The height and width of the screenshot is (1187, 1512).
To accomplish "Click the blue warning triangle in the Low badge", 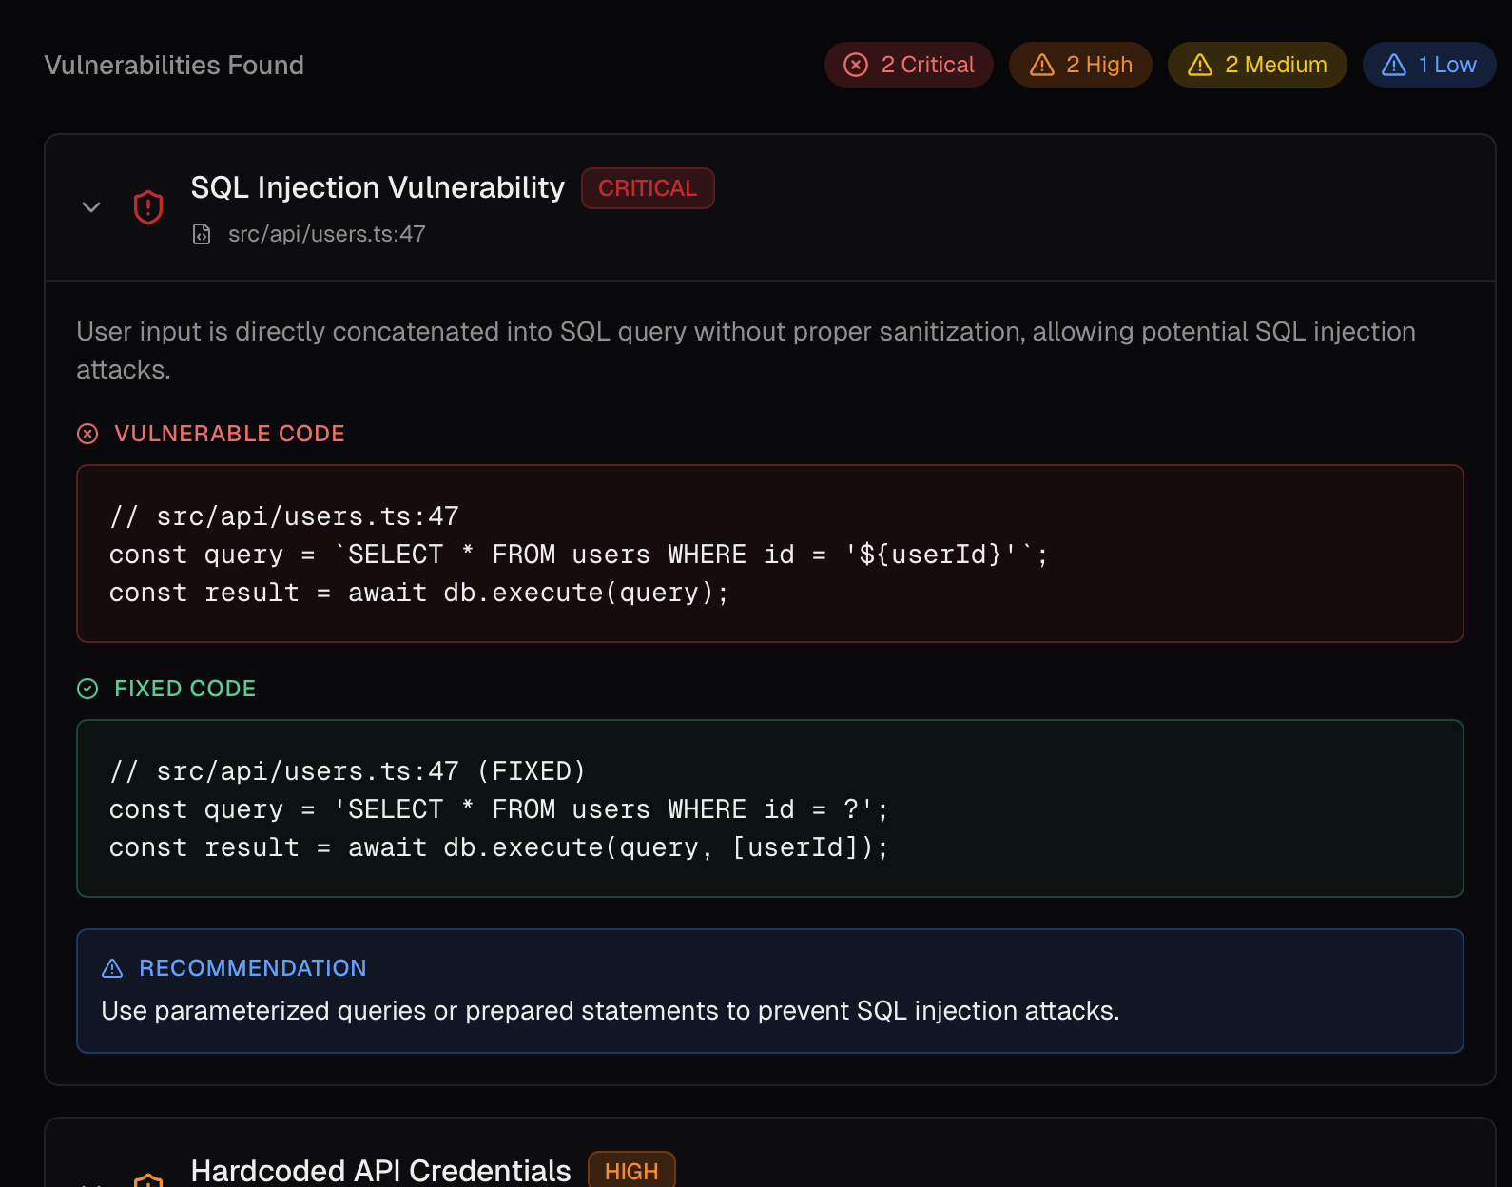I will click(1394, 65).
